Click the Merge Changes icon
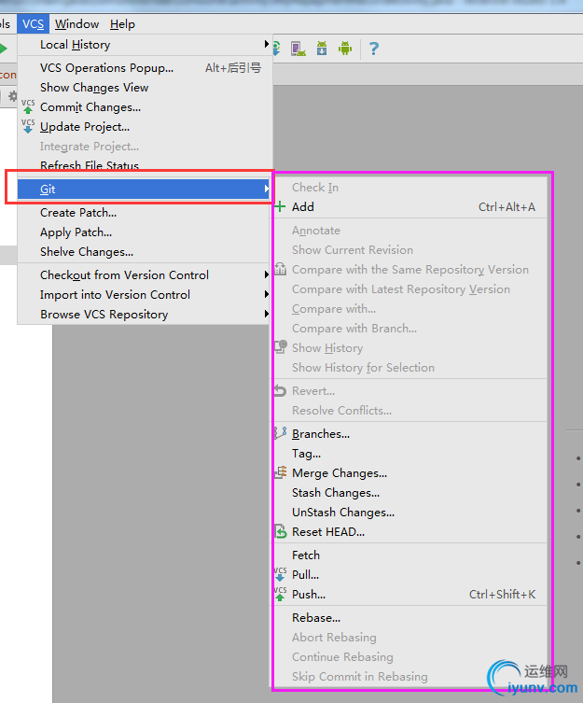 coord(280,472)
